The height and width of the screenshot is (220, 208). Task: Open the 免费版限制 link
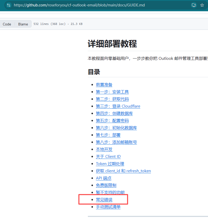point(106,185)
